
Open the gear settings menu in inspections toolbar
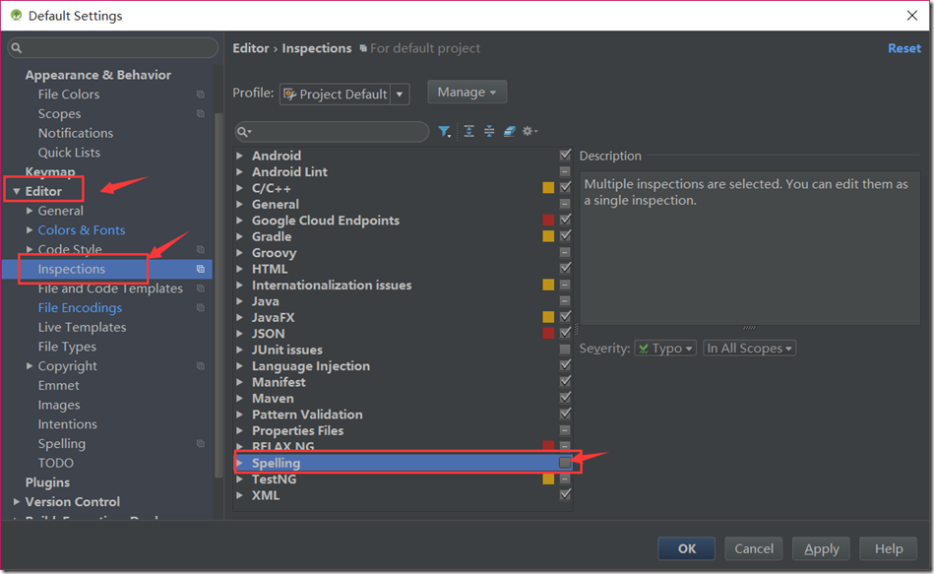click(x=529, y=131)
